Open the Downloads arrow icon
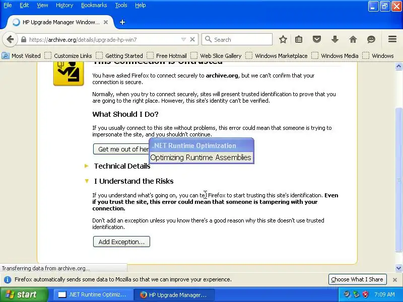 335,39
